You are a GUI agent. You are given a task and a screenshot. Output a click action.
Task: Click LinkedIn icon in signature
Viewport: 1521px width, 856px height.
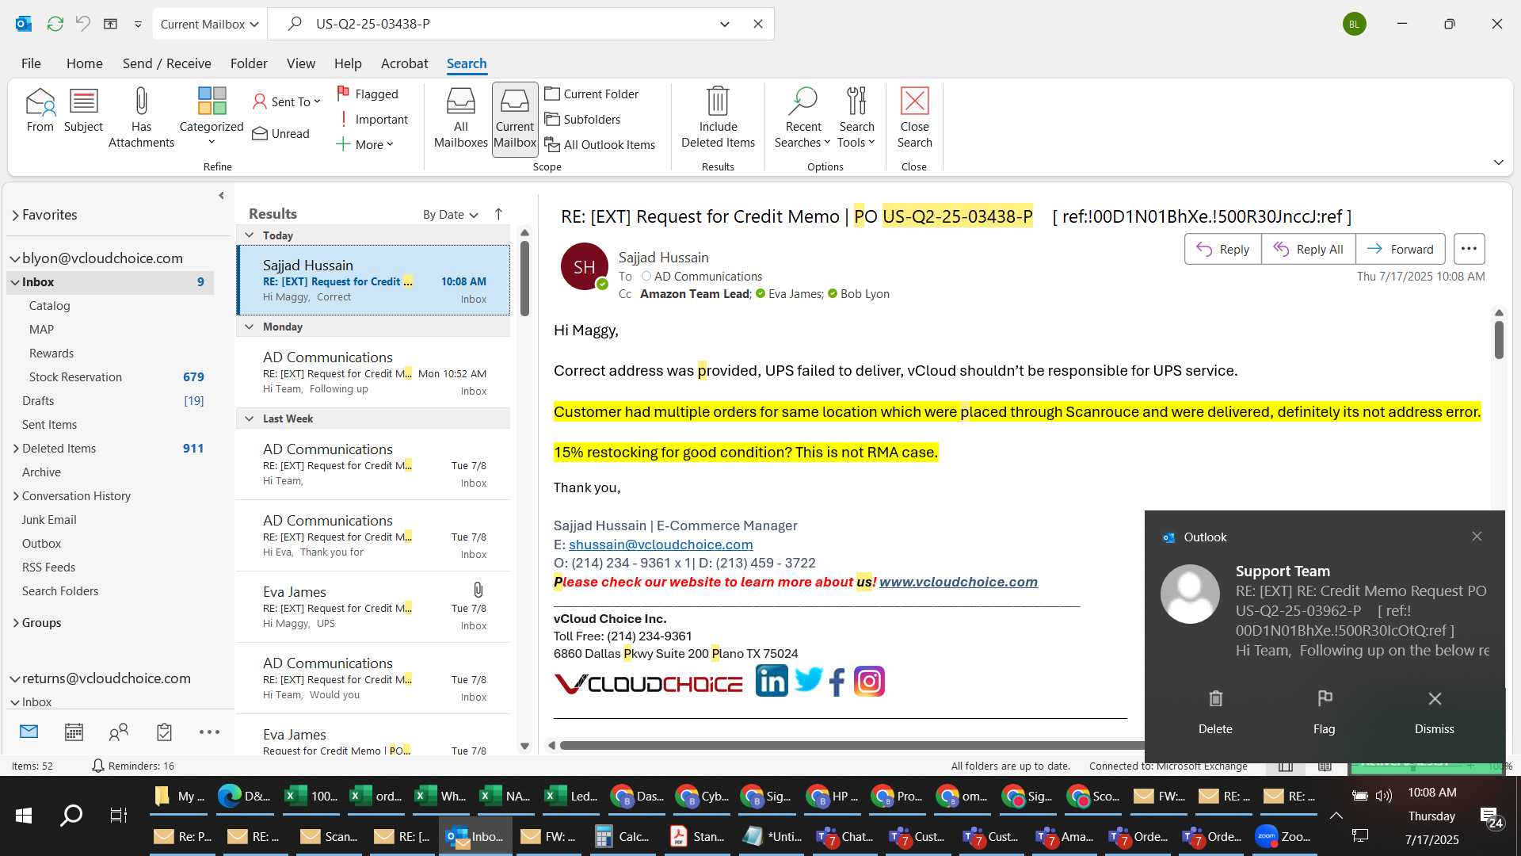[771, 682]
